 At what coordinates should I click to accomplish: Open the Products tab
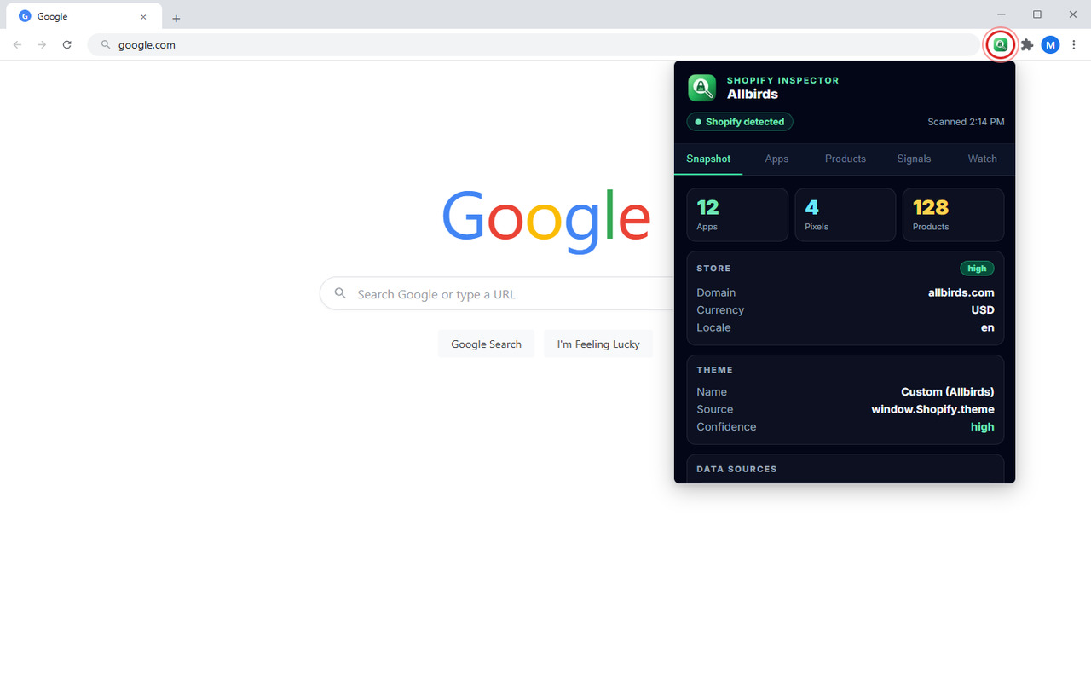846,159
